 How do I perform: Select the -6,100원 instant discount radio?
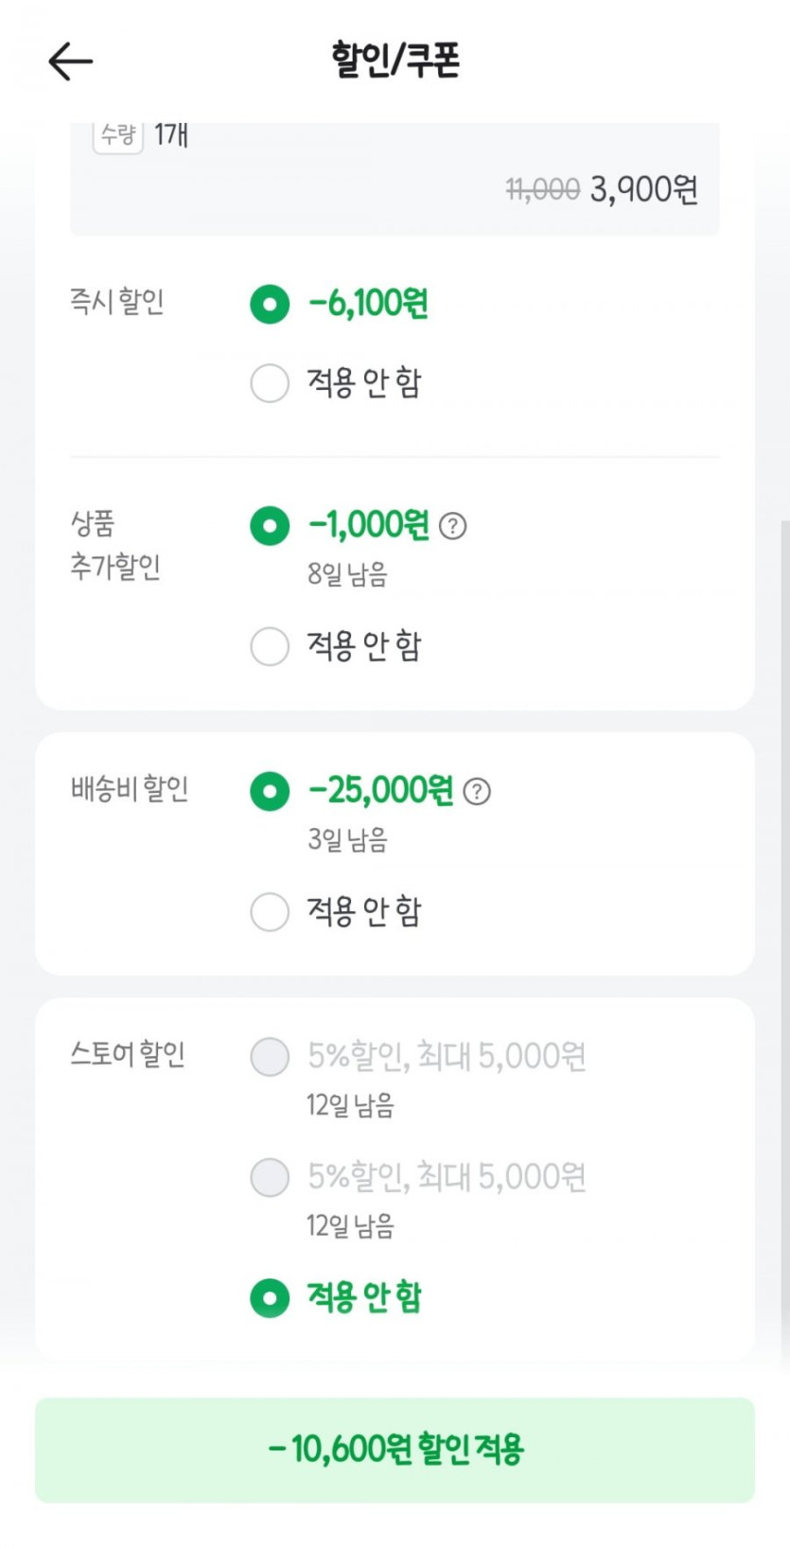(x=270, y=305)
